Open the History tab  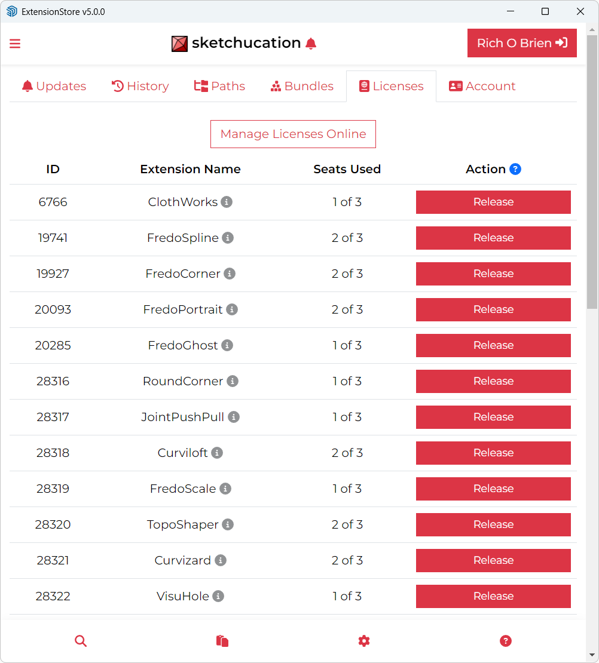point(140,86)
